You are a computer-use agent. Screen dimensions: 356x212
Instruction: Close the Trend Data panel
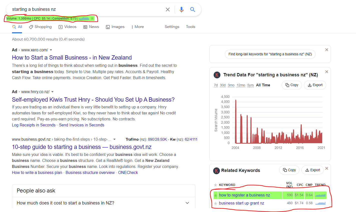[326, 72]
